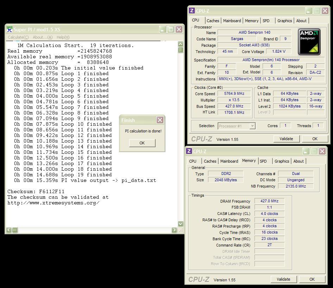The width and height of the screenshot is (333, 288).
Task: Close the Finish dialog with X icon
Action: coord(160,120)
